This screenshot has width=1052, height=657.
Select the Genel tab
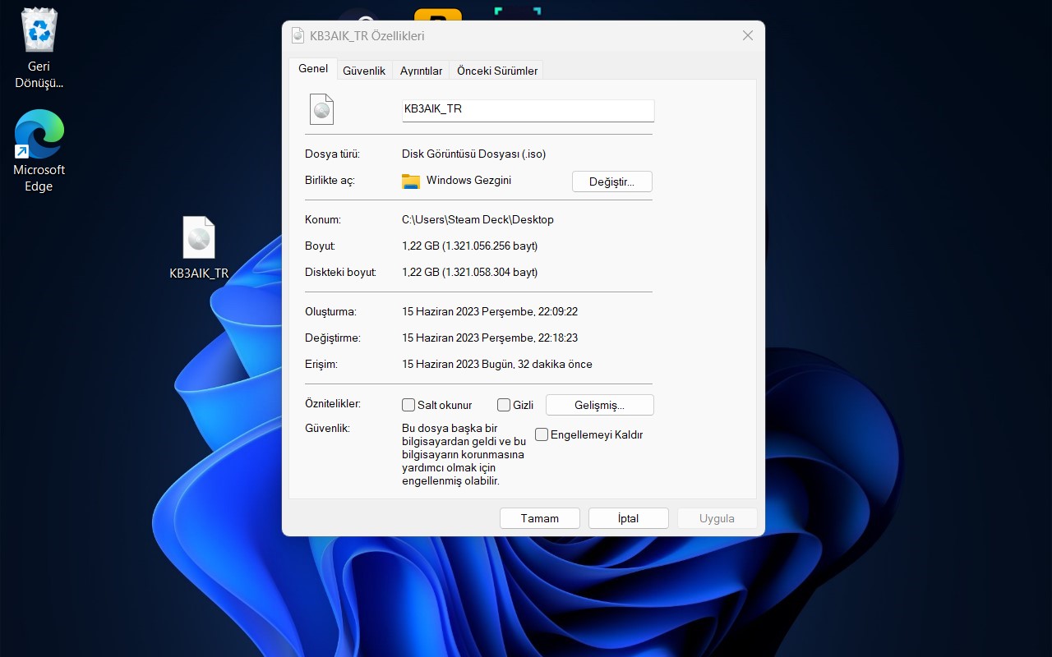(x=313, y=69)
